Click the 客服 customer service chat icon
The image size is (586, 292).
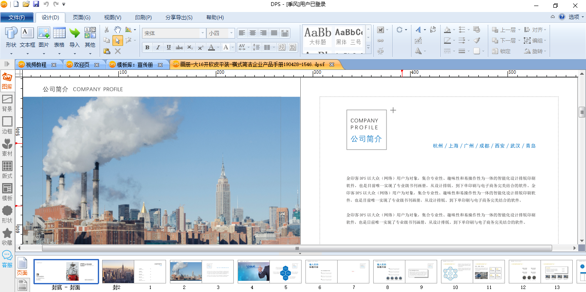(7, 260)
